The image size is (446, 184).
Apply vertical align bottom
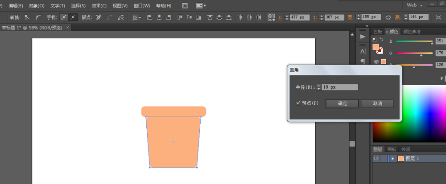point(199,18)
